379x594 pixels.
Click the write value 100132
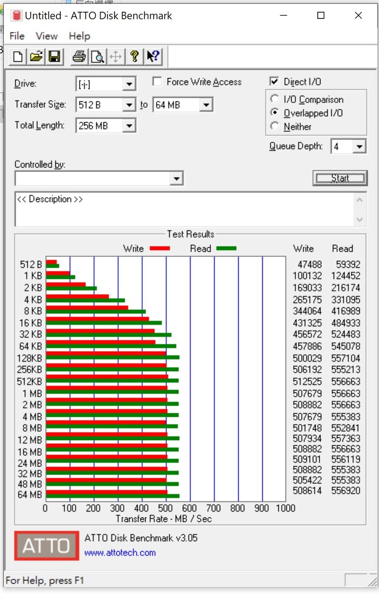pyautogui.click(x=307, y=276)
